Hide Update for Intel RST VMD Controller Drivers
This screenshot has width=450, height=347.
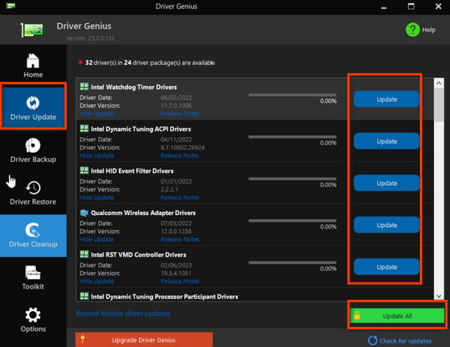click(97, 281)
